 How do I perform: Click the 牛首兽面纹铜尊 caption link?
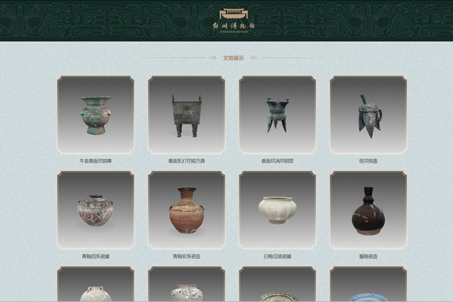[x=96, y=161]
